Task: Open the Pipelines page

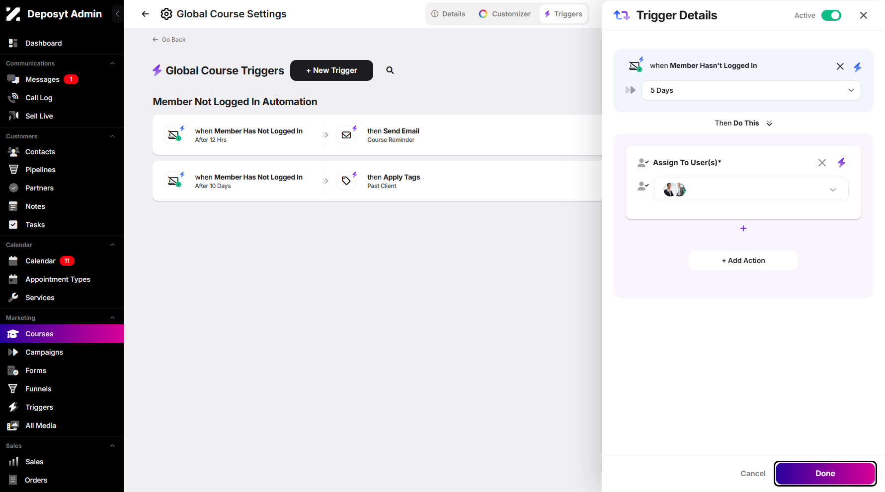Action: [x=62, y=170]
